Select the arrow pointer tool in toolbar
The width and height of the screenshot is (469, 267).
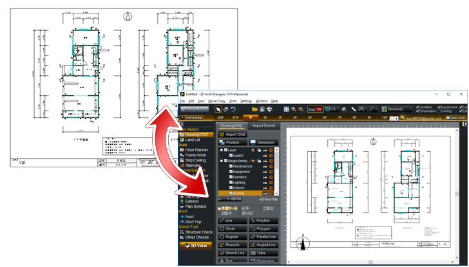tap(218, 109)
